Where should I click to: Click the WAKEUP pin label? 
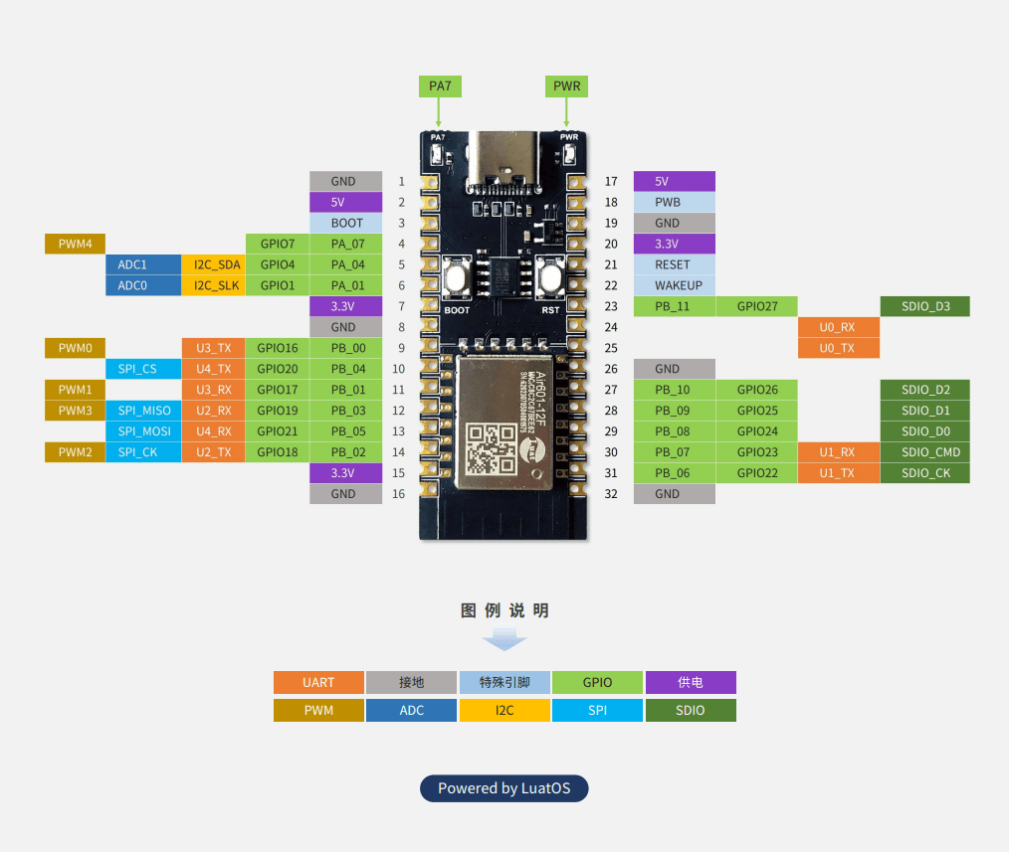click(679, 285)
